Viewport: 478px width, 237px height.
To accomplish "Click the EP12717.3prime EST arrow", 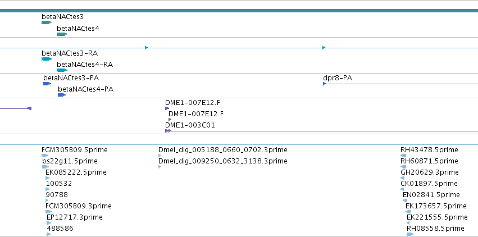I will (49, 223).
